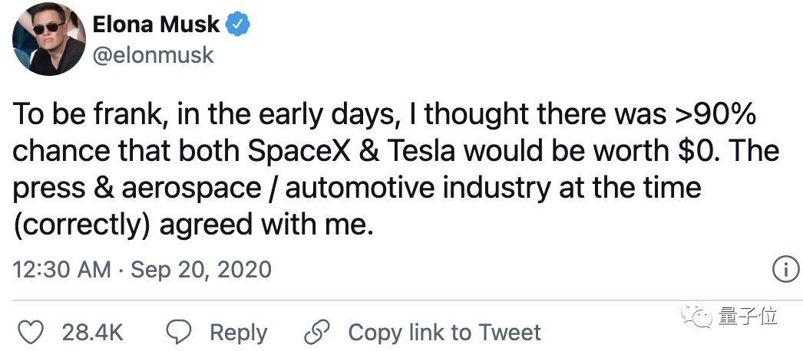Click the Sep 20, 2020 date
This screenshot has height=351, width=803.
click(200, 270)
